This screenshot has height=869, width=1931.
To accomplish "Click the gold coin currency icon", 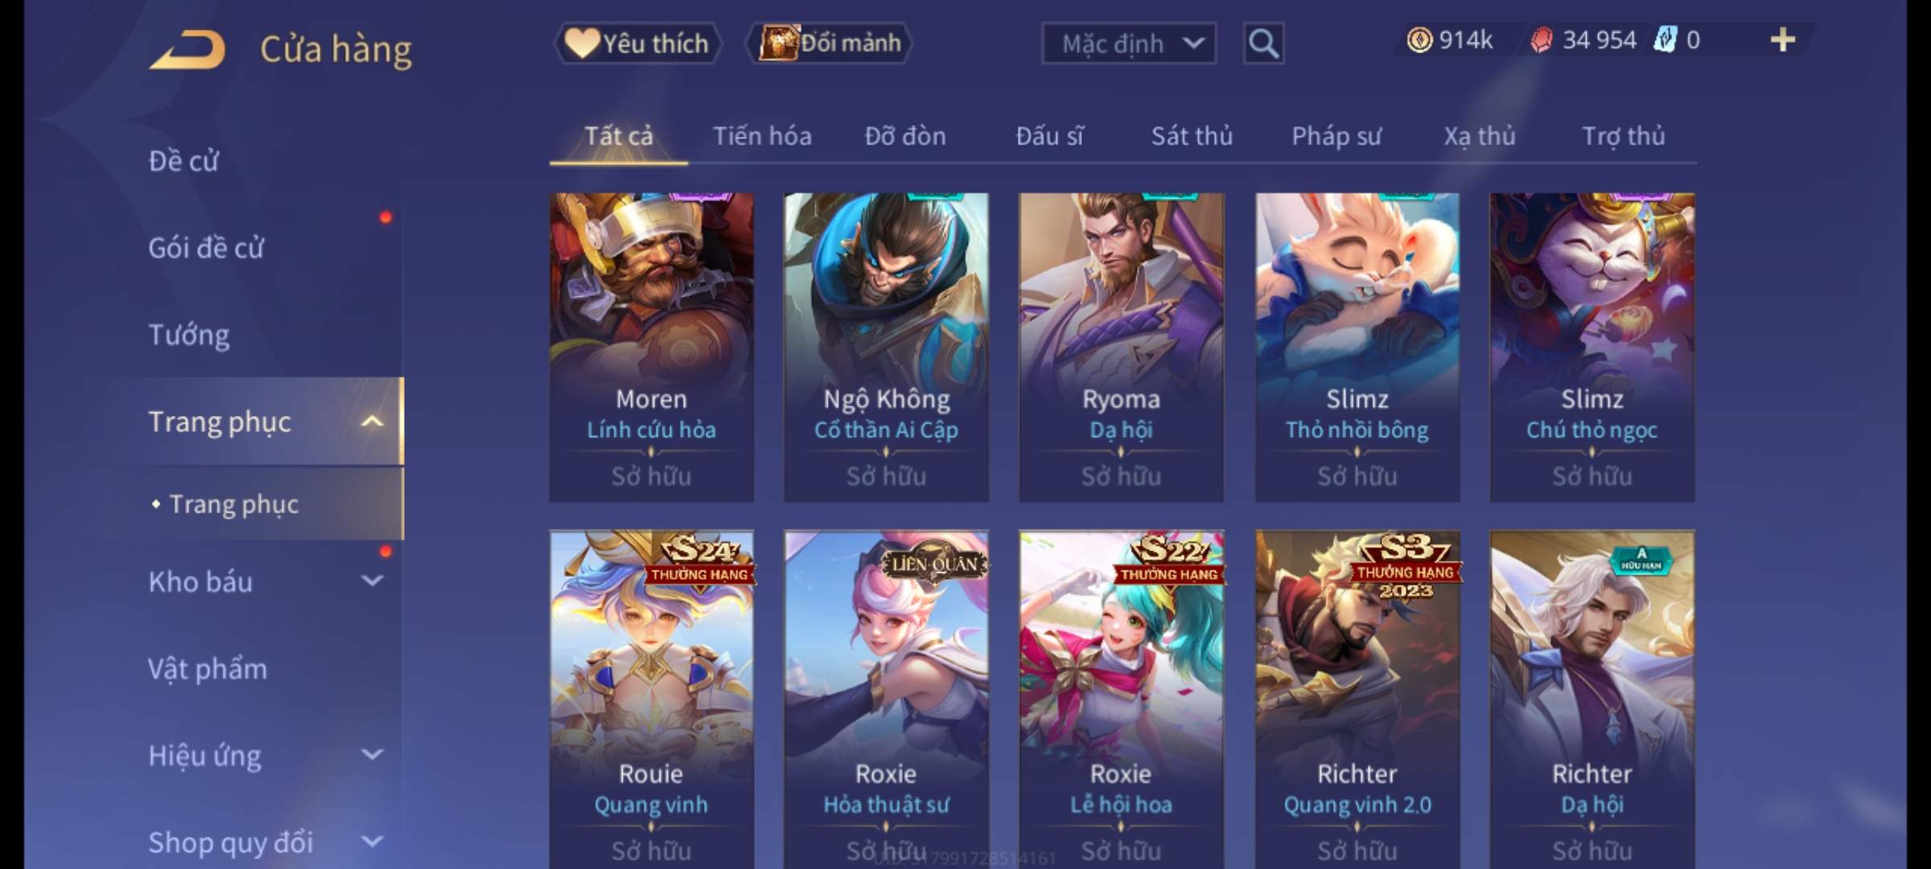I will (x=1419, y=40).
